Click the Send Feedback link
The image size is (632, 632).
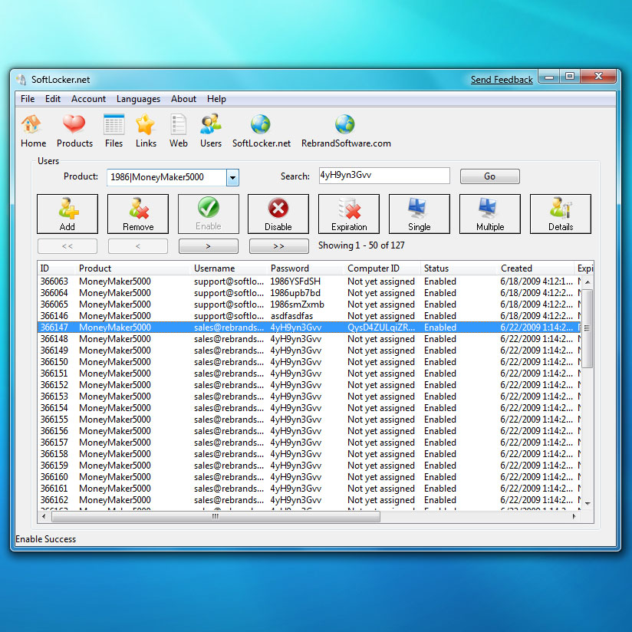click(501, 80)
